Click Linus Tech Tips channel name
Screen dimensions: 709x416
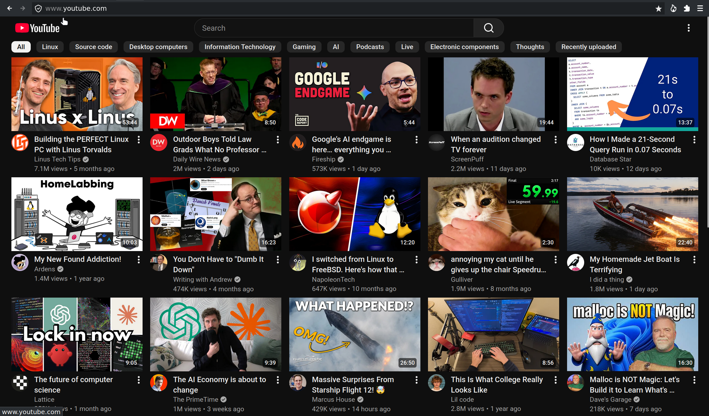coord(57,159)
